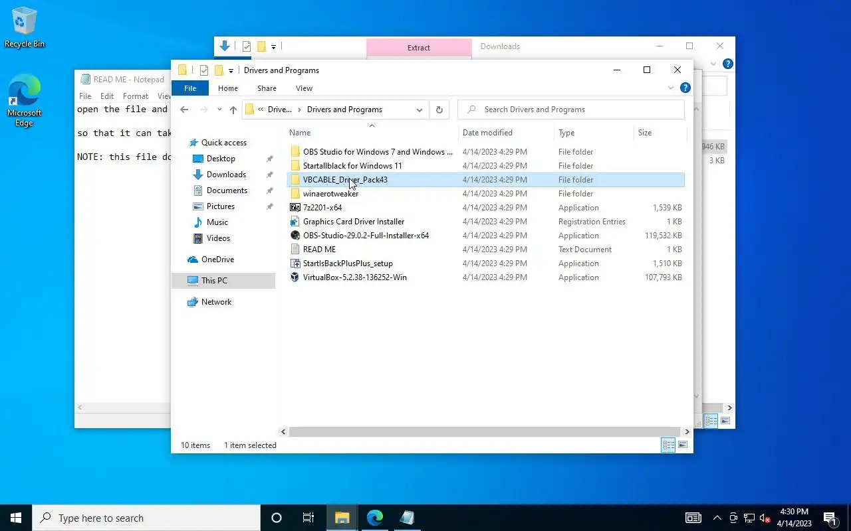Sort by the Date modified column header
851x531 pixels.
pos(506,133)
